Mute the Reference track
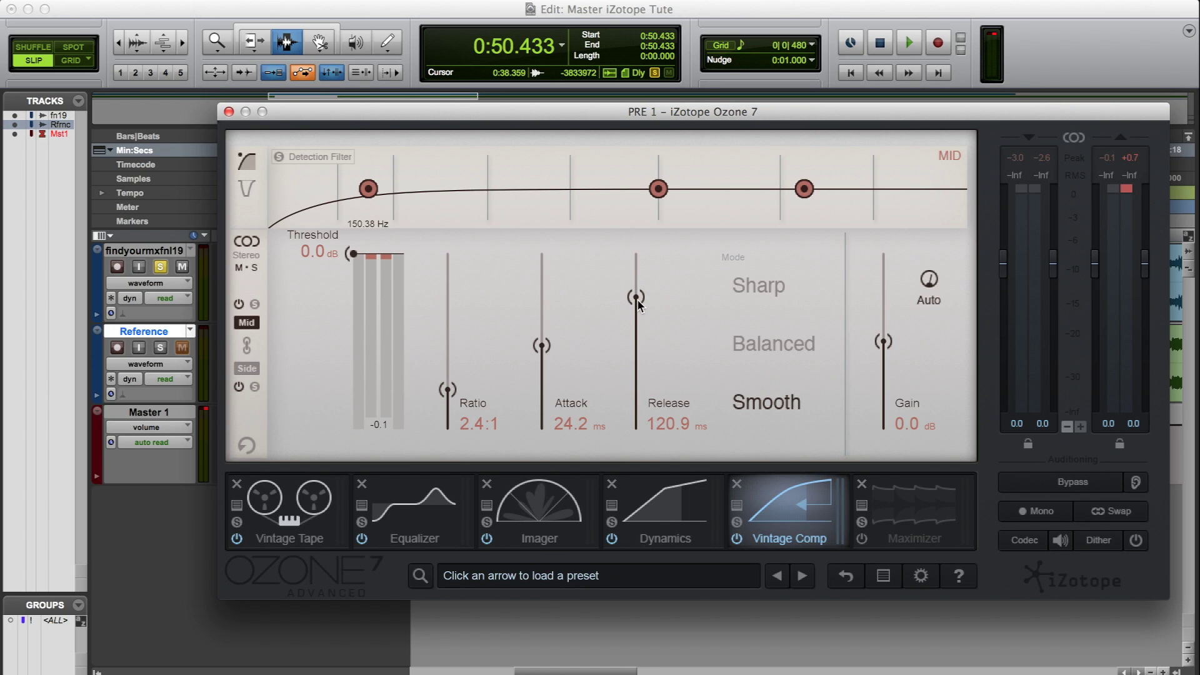Screen dimensions: 1200x675 tap(182, 347)
